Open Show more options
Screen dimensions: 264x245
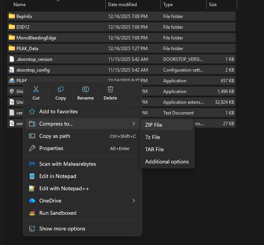[62, 229]
